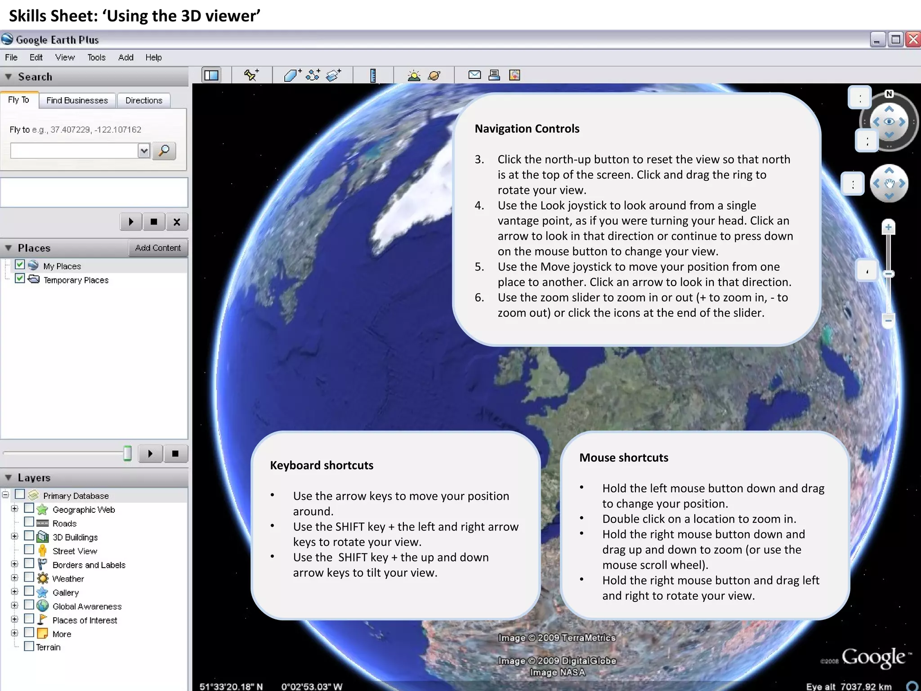Screen dimensions: 921x691
Task: Open the Ruler tool
Action: coord(373,75)
